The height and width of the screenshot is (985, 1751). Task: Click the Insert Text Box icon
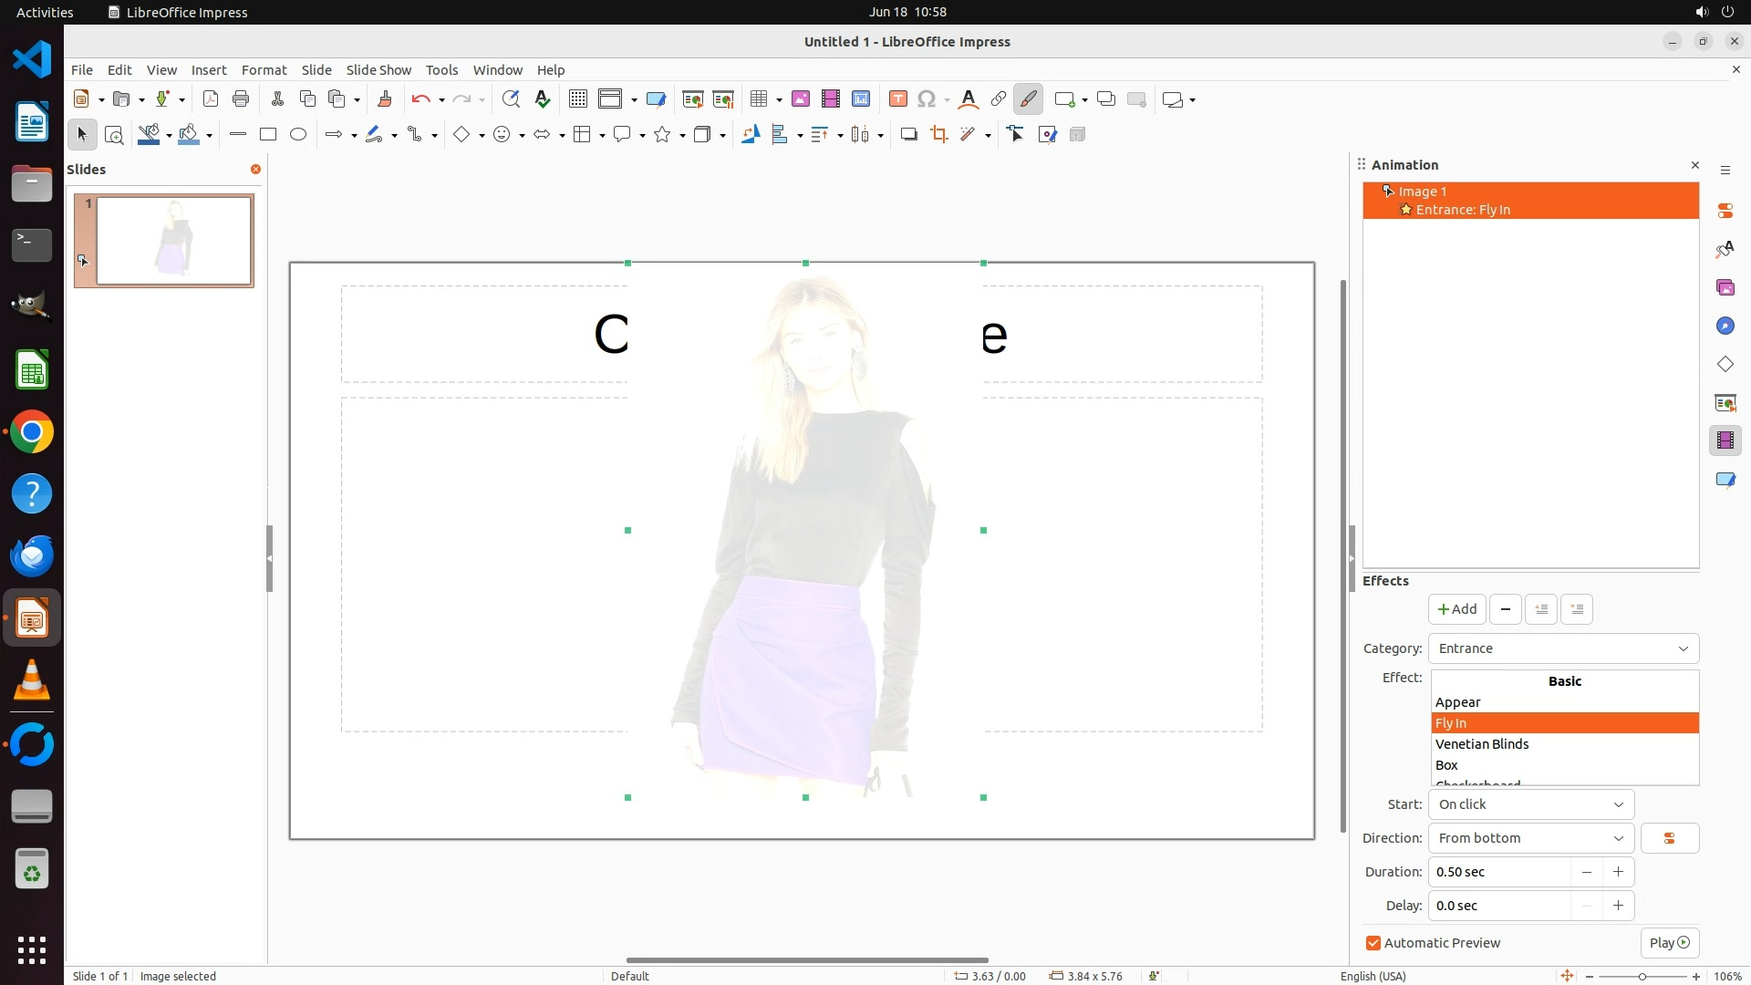[x=898, y=99]
